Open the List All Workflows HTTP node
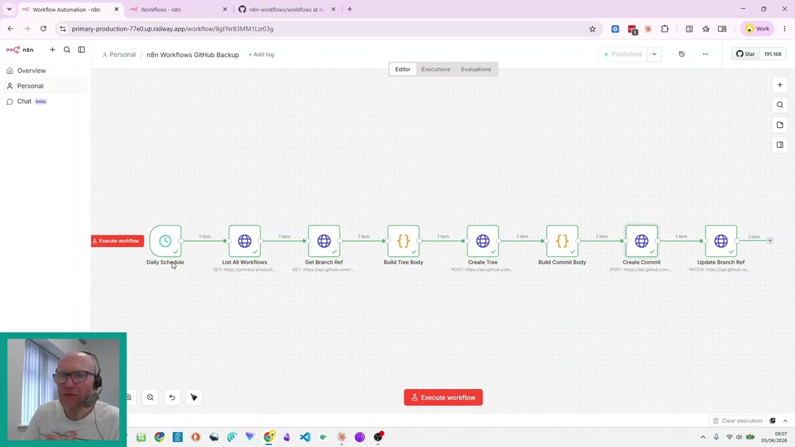The width and height of the screenshot is (795, 447). 245,241
